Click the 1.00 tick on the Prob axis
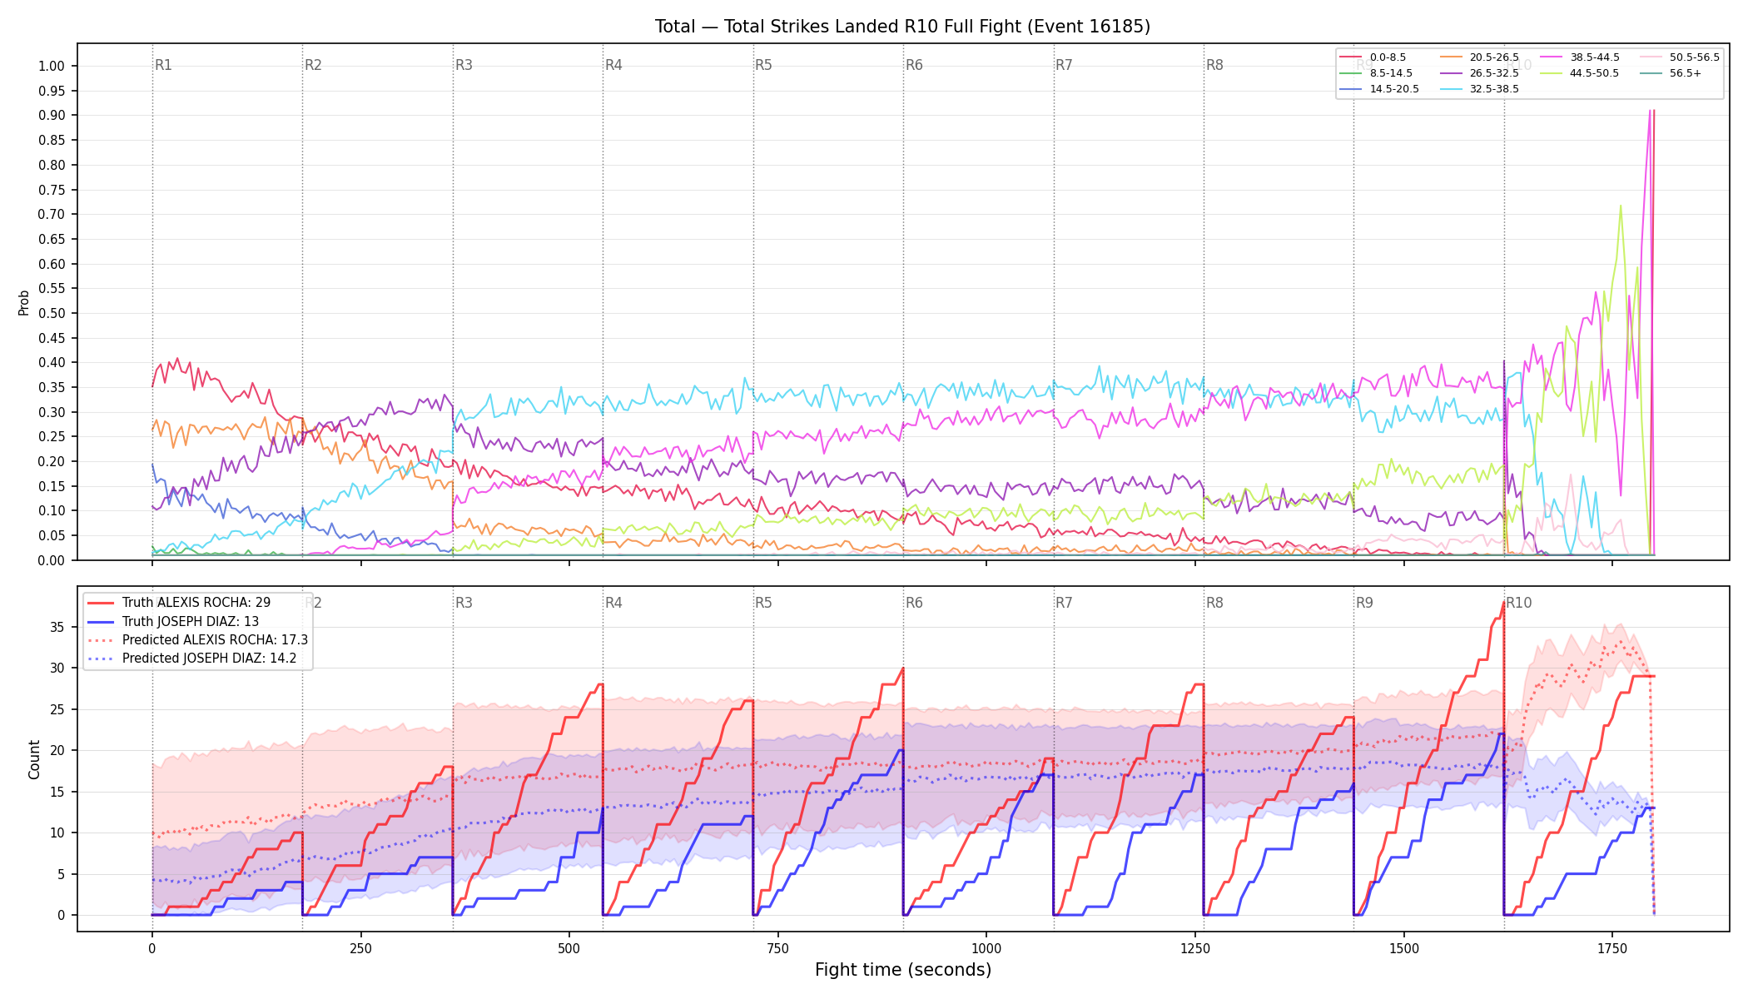Image resolution: width=1748 pixels, height=999 pixels. click(x=52, y=67)
